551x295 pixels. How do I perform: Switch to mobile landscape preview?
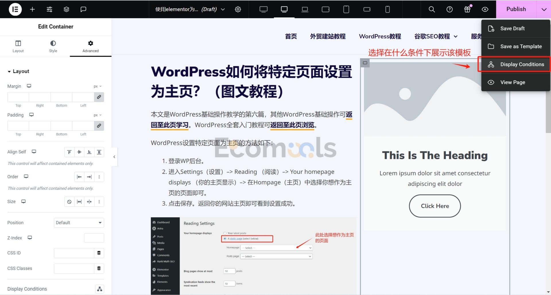[x=367, y=9]
